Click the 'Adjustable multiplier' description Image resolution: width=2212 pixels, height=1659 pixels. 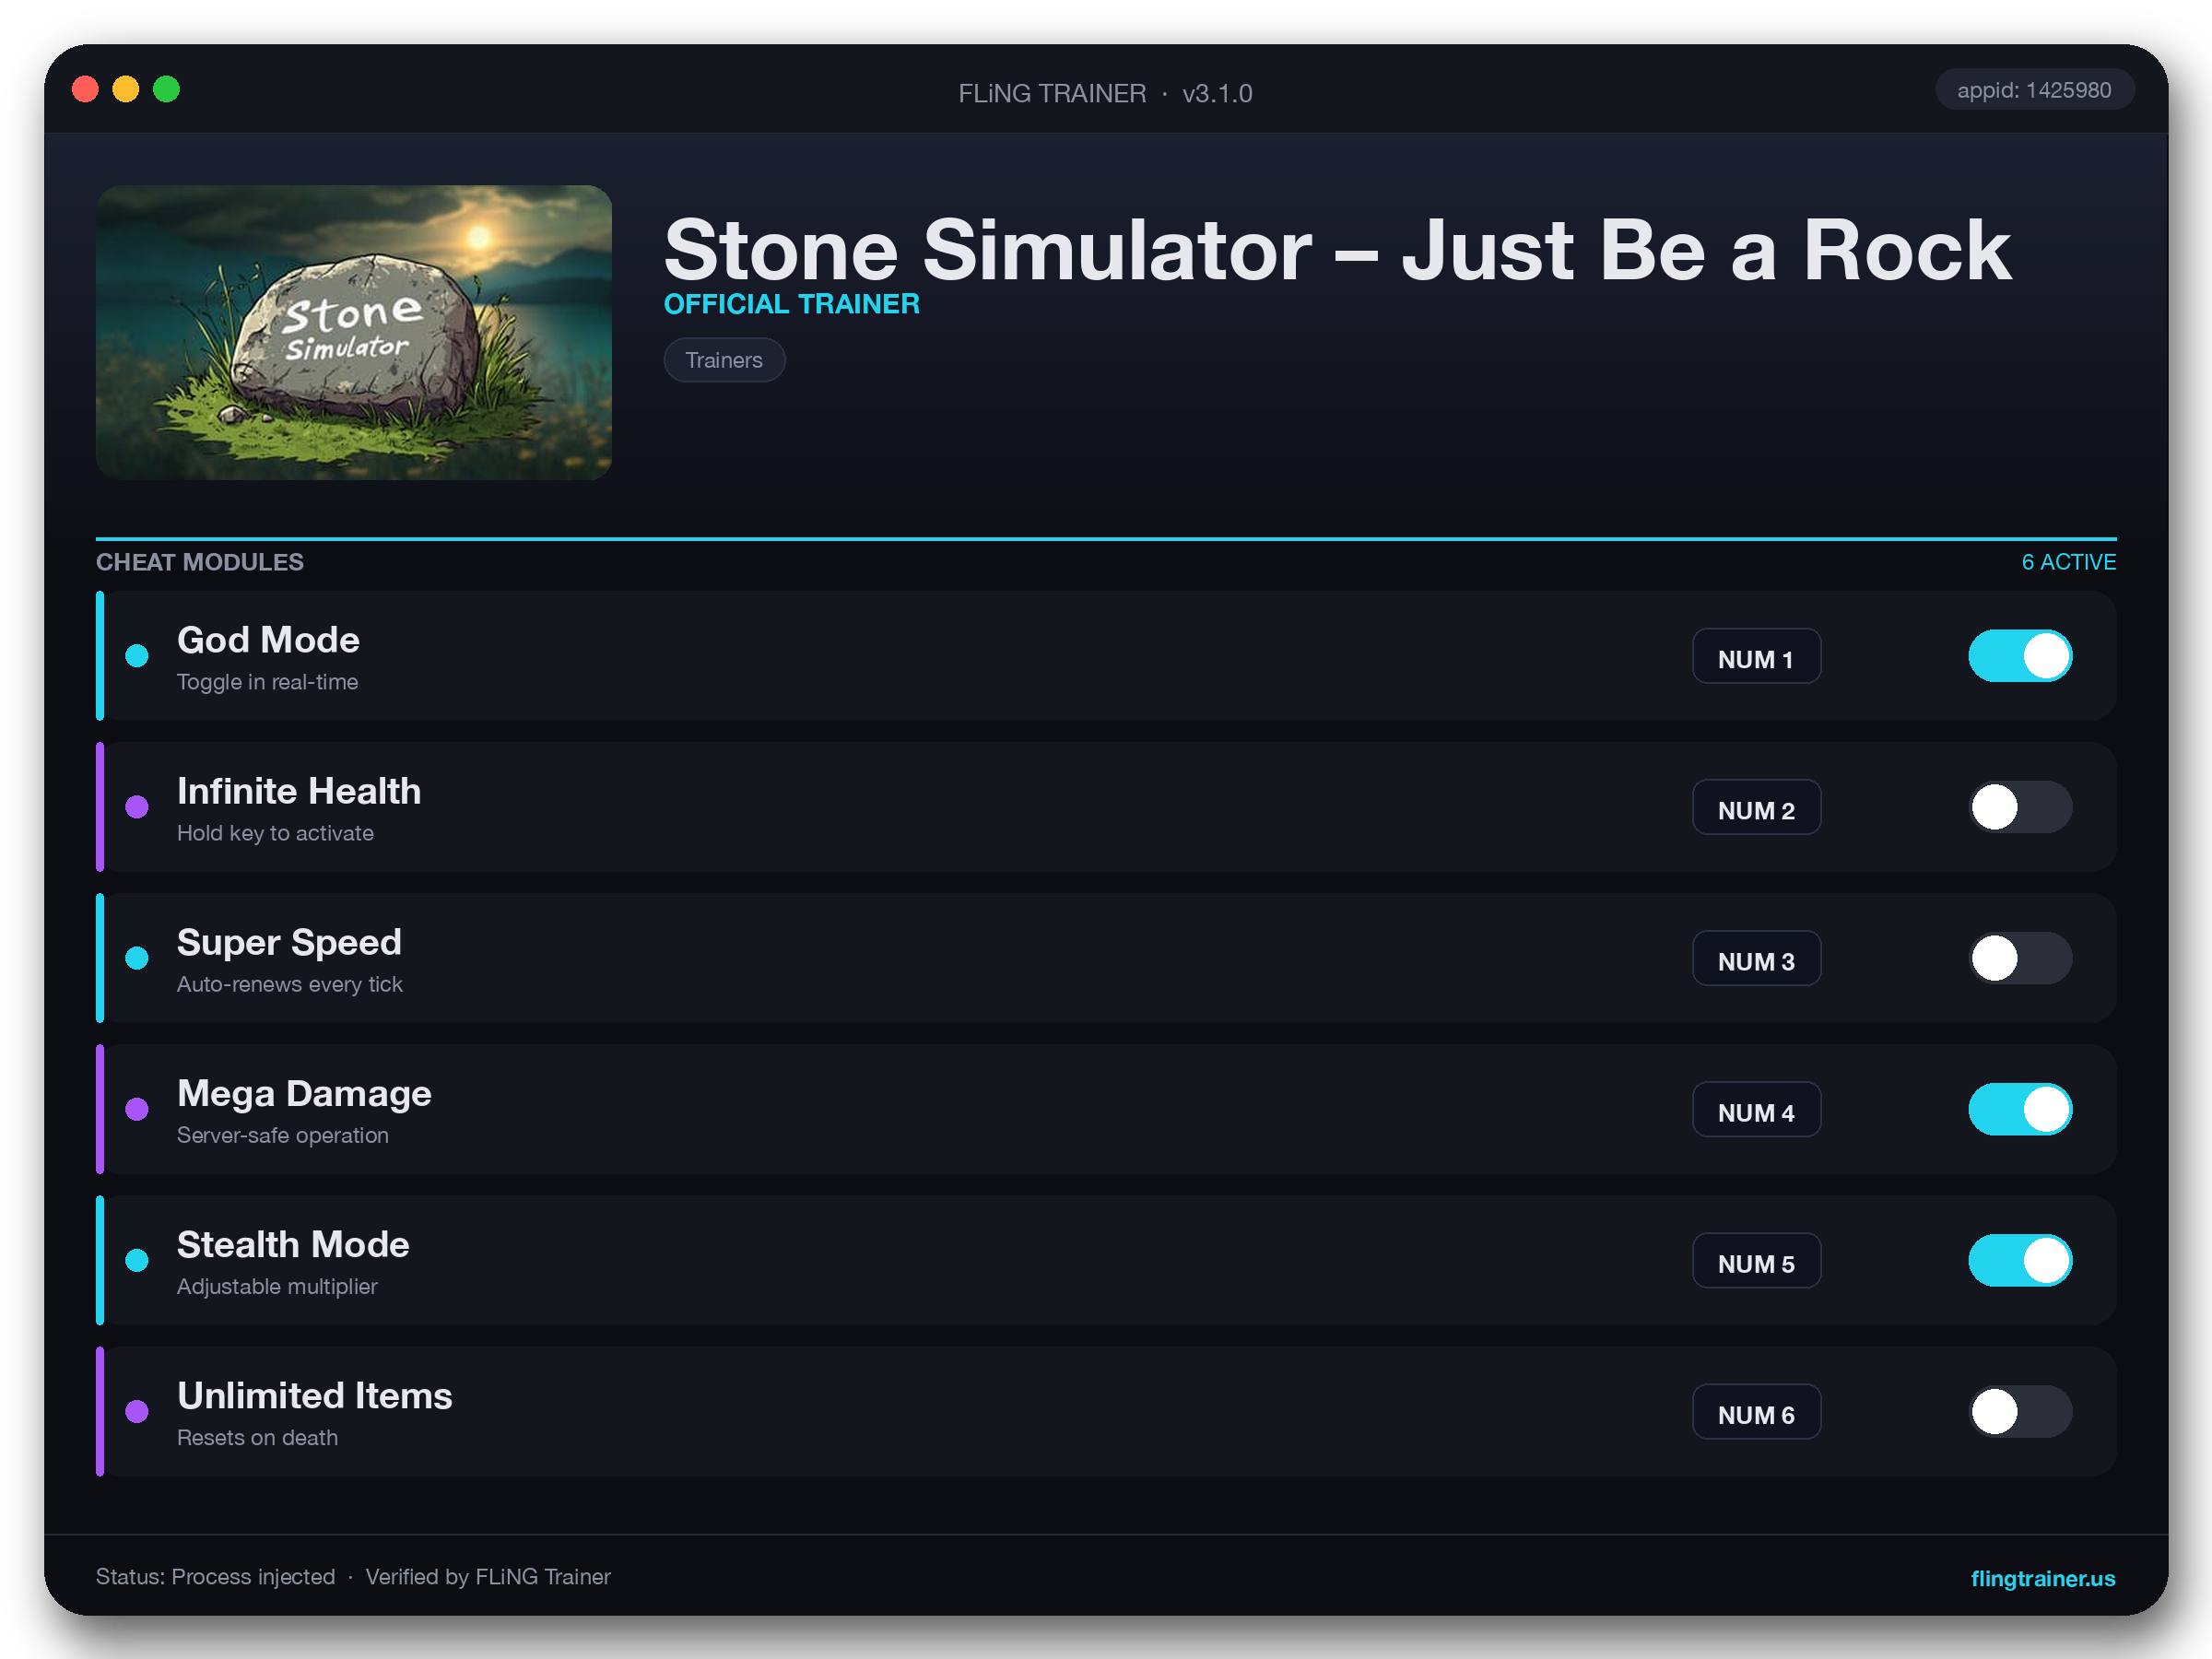pos(277,1286)
